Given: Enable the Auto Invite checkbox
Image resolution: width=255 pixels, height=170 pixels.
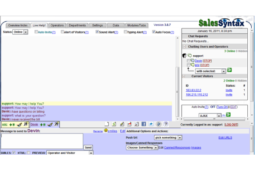Looking at the screenshot, I should (x=36, y=32).
